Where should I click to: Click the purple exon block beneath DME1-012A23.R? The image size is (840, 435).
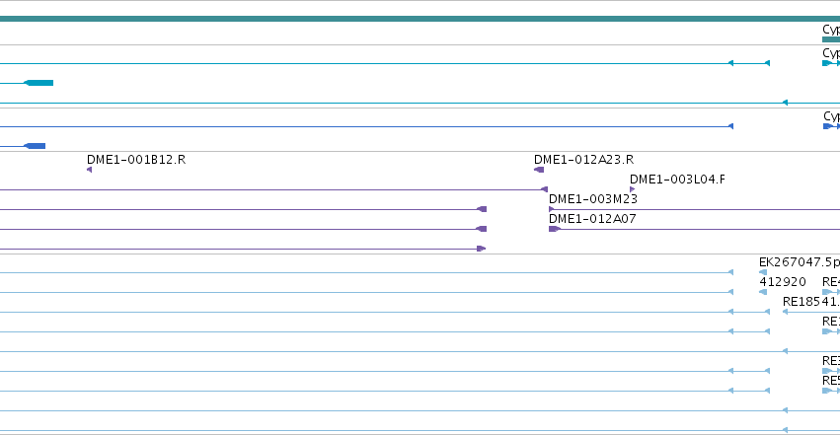point(539,170)
